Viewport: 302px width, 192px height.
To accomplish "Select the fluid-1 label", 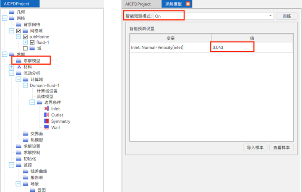I will point(42,42).
